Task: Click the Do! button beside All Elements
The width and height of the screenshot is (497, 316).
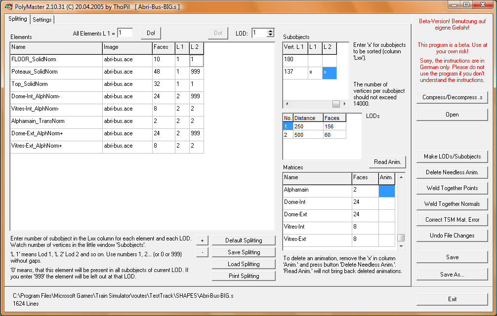Action: coord(151,33)
